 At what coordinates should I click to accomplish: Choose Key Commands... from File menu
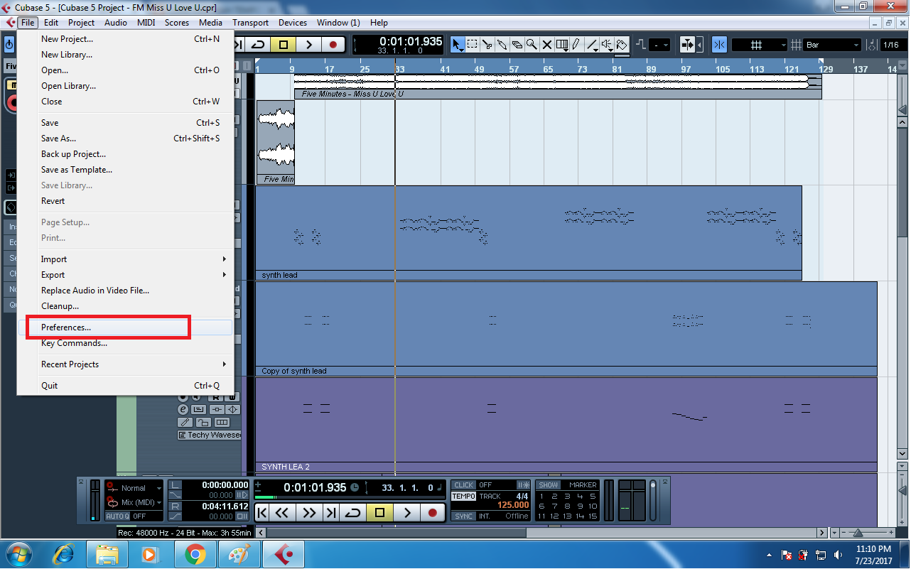(126, 343)
